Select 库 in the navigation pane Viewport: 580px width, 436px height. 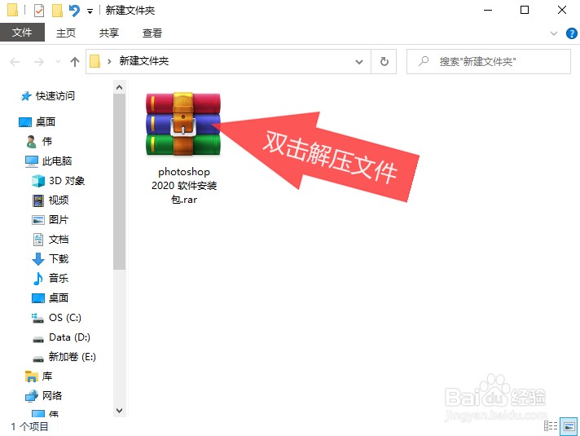(x=47, y=377)
